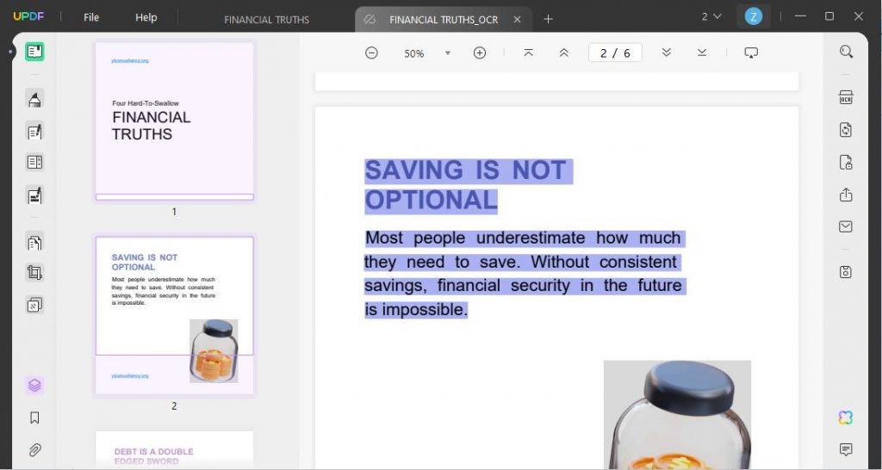Open the Protect PDF lock icon
This screenshot has width=882, height=470.
846,163
